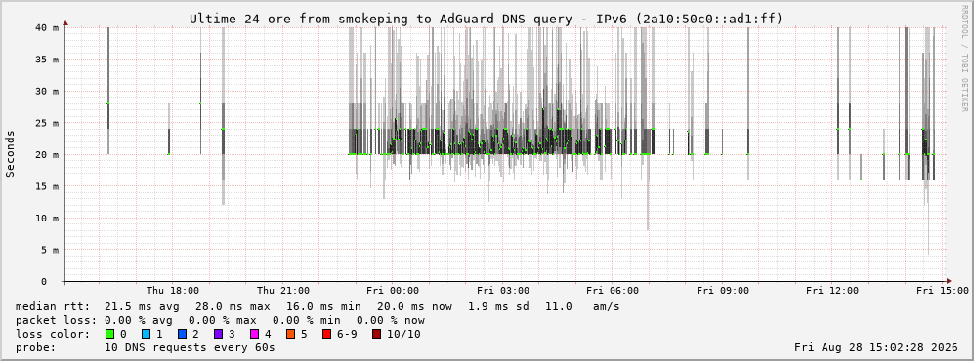Click the Fri 00:00 time axis label
974x361 pixels.
pyautogui.click(x=393, y=291)
